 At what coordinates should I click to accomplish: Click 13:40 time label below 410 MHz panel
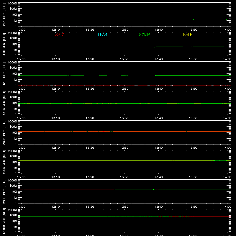(x=158, y=59)
